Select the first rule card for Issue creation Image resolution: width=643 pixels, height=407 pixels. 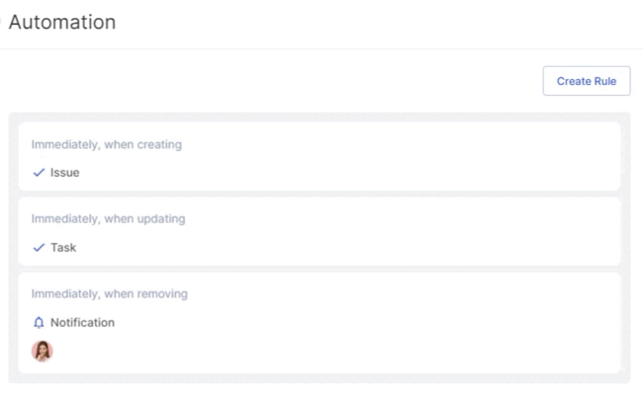320,156
